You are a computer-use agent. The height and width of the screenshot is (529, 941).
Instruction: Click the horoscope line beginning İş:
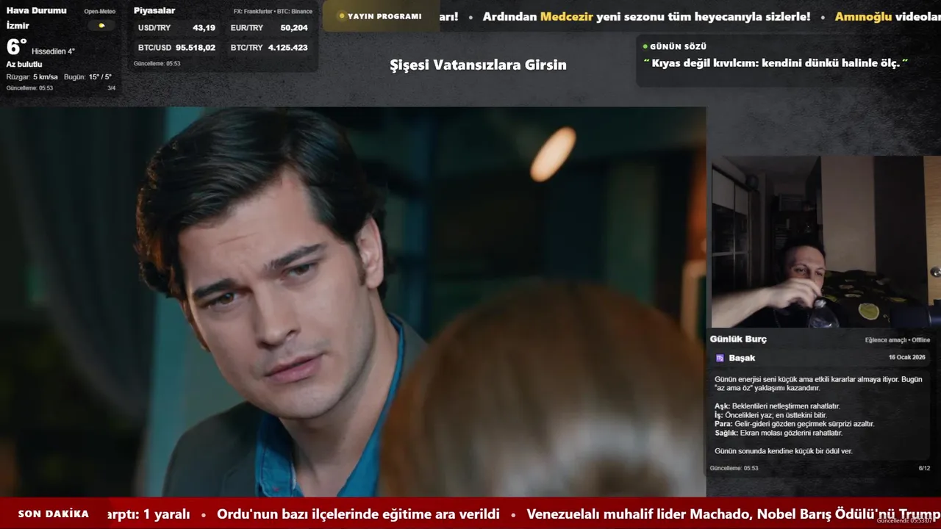770,415
